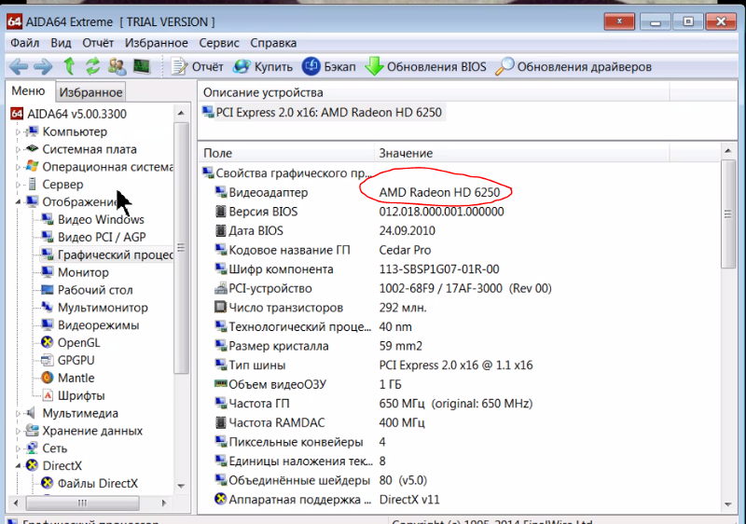This screenshot has width=746, height=524.
Task: Expand the Хранение данных tree node
Action: coord(18,431)
